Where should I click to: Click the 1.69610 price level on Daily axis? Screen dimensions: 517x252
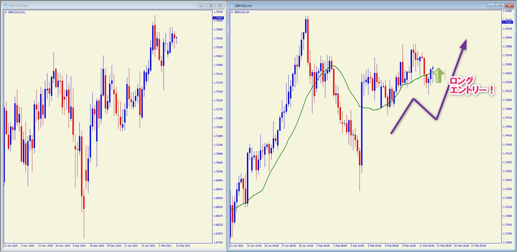click(219, 189)
